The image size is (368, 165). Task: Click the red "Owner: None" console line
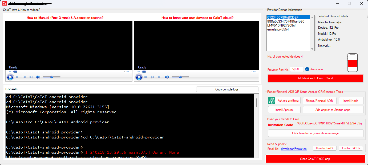coord(131,152)
